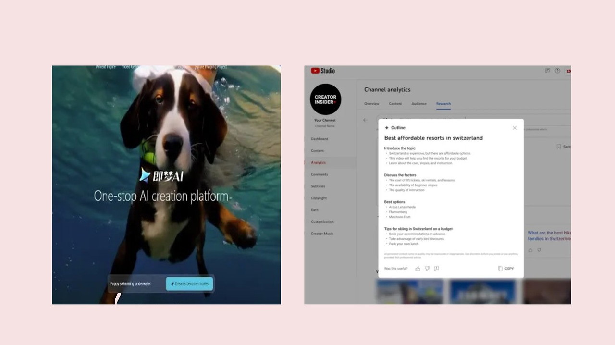Toggle thumbs up on 'Was this useful?'
This screenshot has height=345, width=615.
[x=417, y=269]
